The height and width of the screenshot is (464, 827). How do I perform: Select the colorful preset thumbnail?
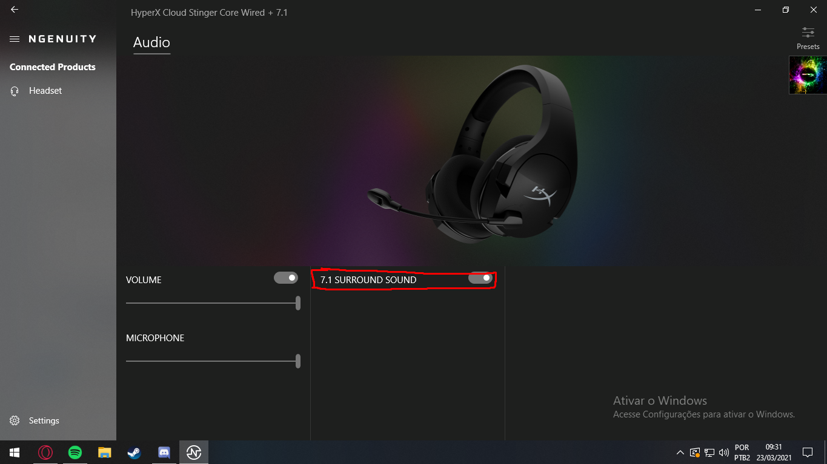[x=808, y=75]
